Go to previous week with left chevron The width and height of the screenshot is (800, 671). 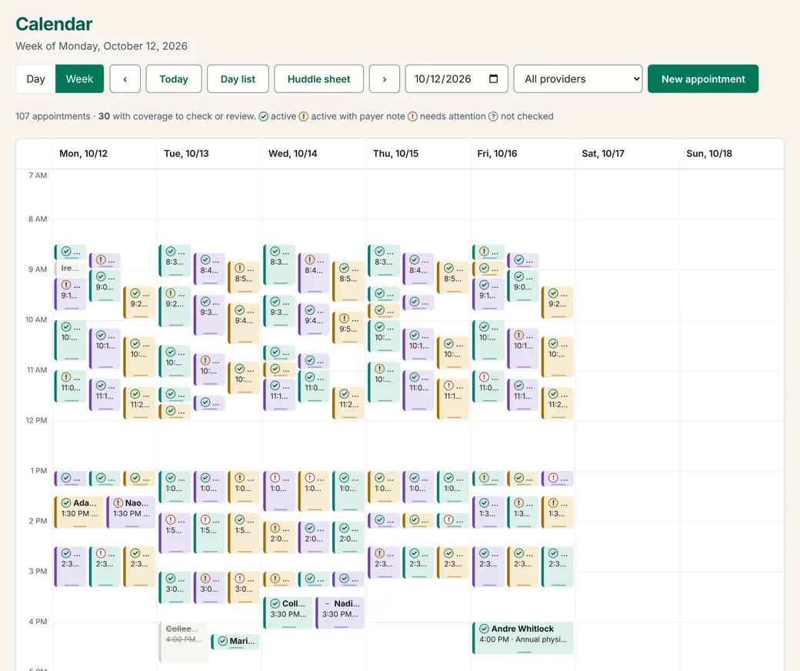pos(125,78)
